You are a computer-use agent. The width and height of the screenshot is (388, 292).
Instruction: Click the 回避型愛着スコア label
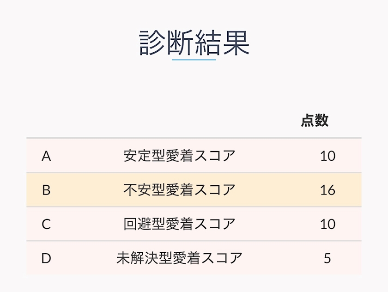(179, 224)
